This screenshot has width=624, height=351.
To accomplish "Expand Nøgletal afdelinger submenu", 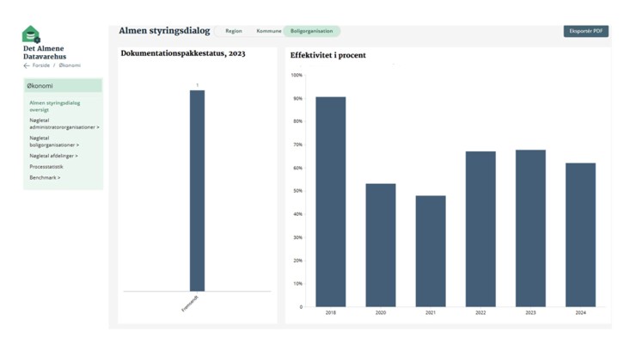I will [x=53, y=156].
